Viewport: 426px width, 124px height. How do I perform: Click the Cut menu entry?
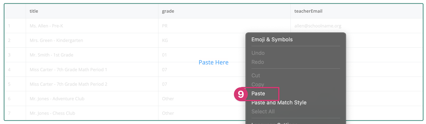(256, 76)
